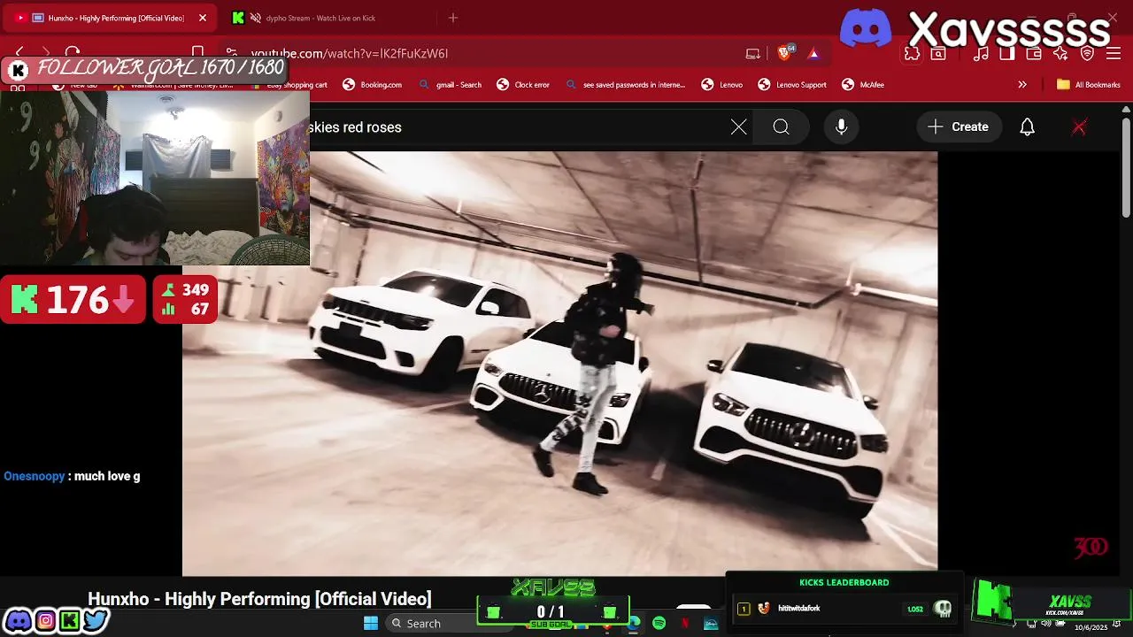Open the gmail - Search bookmark
1133x637 pixels.
pyautogui.click(x=450, y=85)
